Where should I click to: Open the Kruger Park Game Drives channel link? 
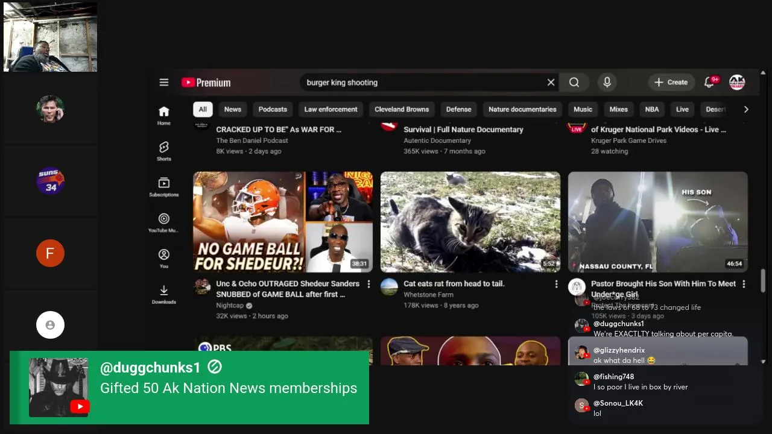click(x=628, y=140)
